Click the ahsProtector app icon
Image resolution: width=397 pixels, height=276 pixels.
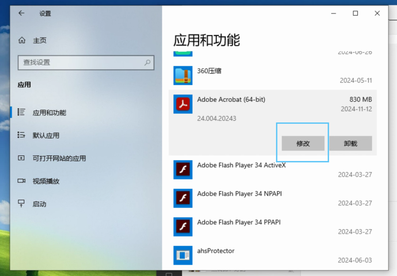pos(183,255)
